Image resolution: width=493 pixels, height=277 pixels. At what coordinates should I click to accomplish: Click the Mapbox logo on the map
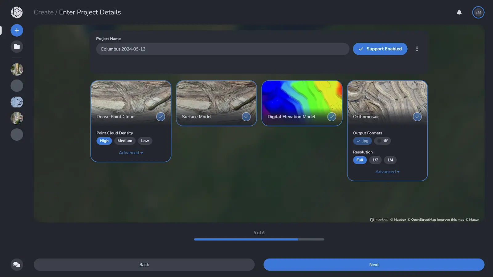tap(379, 219)
